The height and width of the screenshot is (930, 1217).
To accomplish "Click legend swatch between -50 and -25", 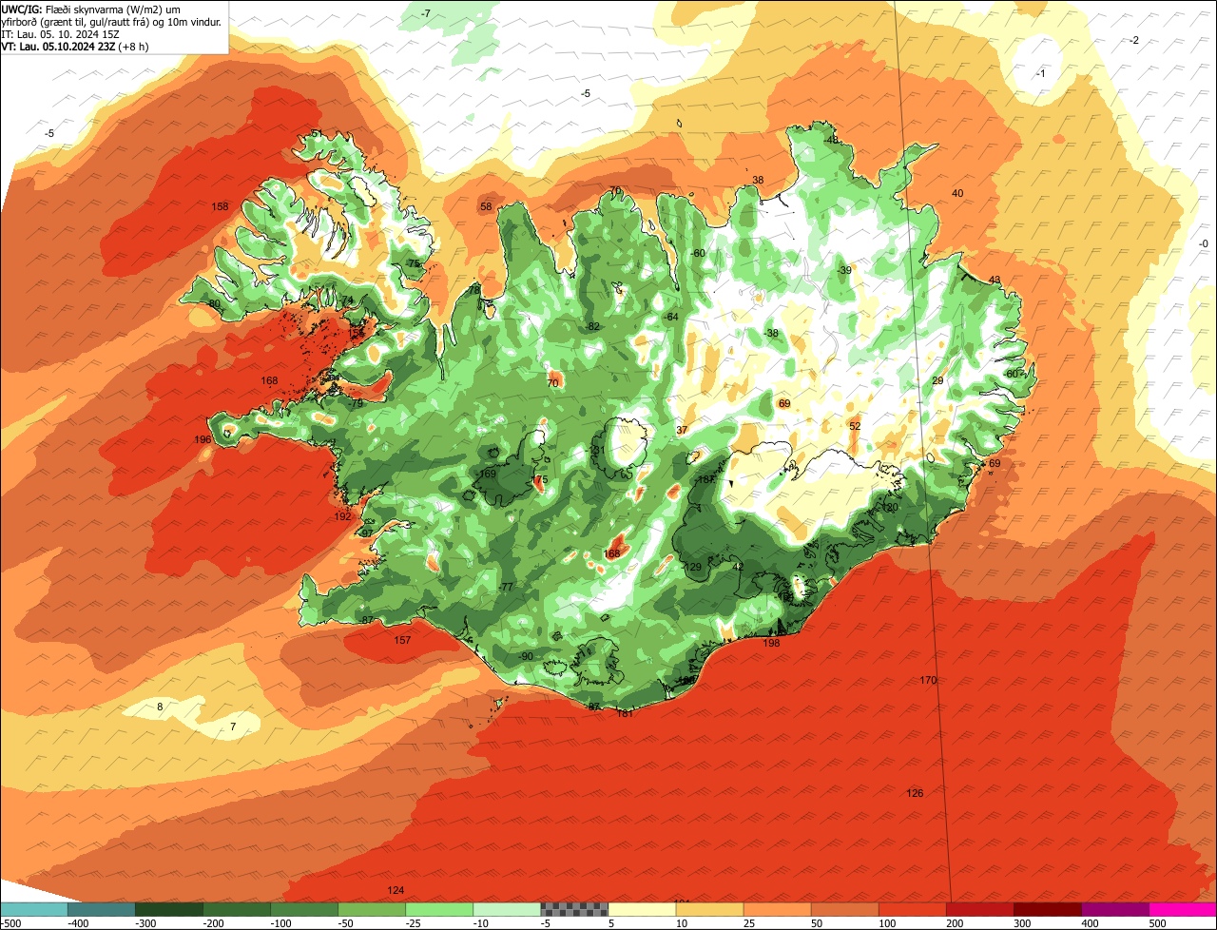I will (x=371, y=909).
